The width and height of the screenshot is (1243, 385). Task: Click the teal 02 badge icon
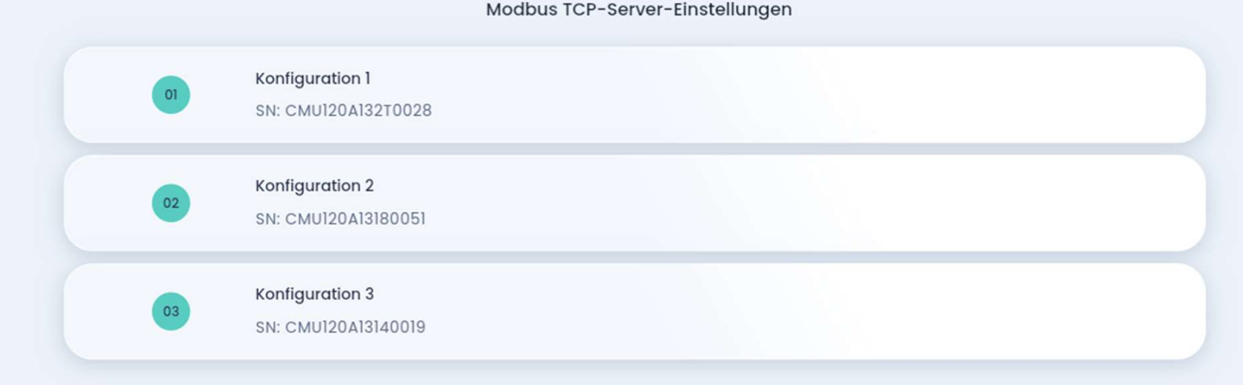pos(171,203)
